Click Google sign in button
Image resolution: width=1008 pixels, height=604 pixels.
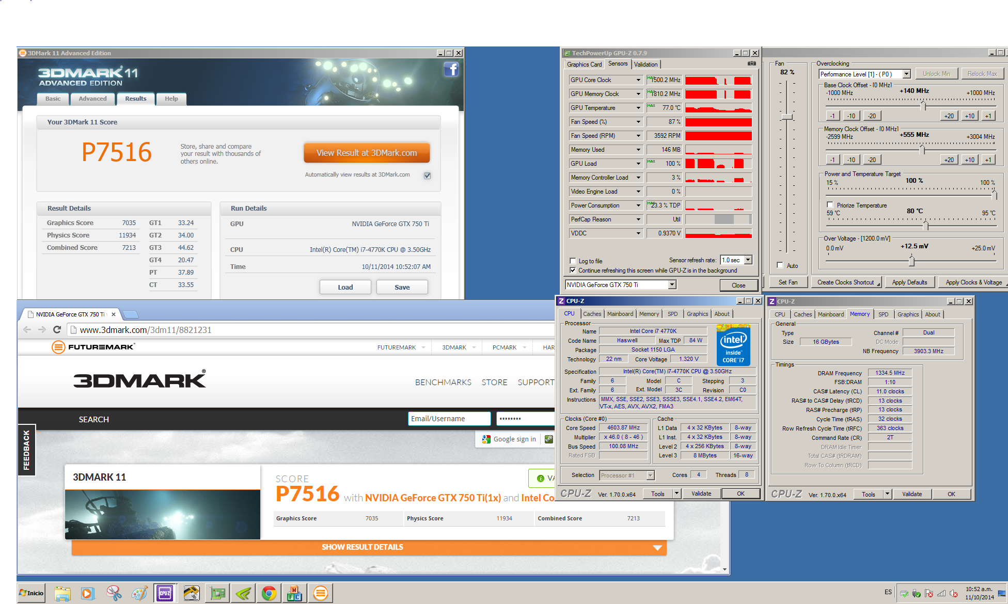coord(509,439)
